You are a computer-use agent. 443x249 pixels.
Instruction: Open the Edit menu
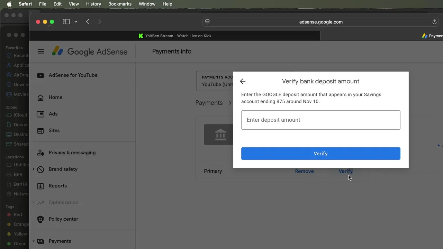coord(57,4)
